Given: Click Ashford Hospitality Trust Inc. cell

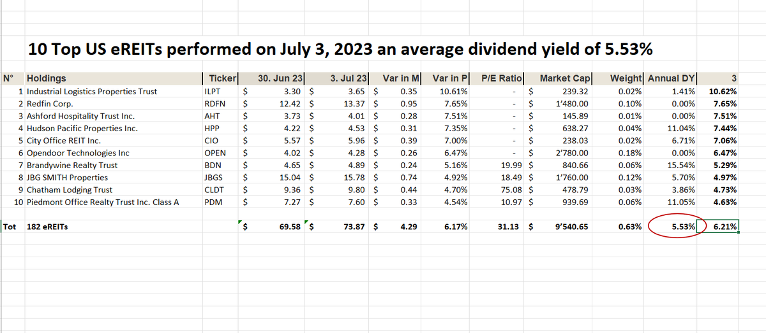Looking at the screenshot, I should tap(113, 117).
